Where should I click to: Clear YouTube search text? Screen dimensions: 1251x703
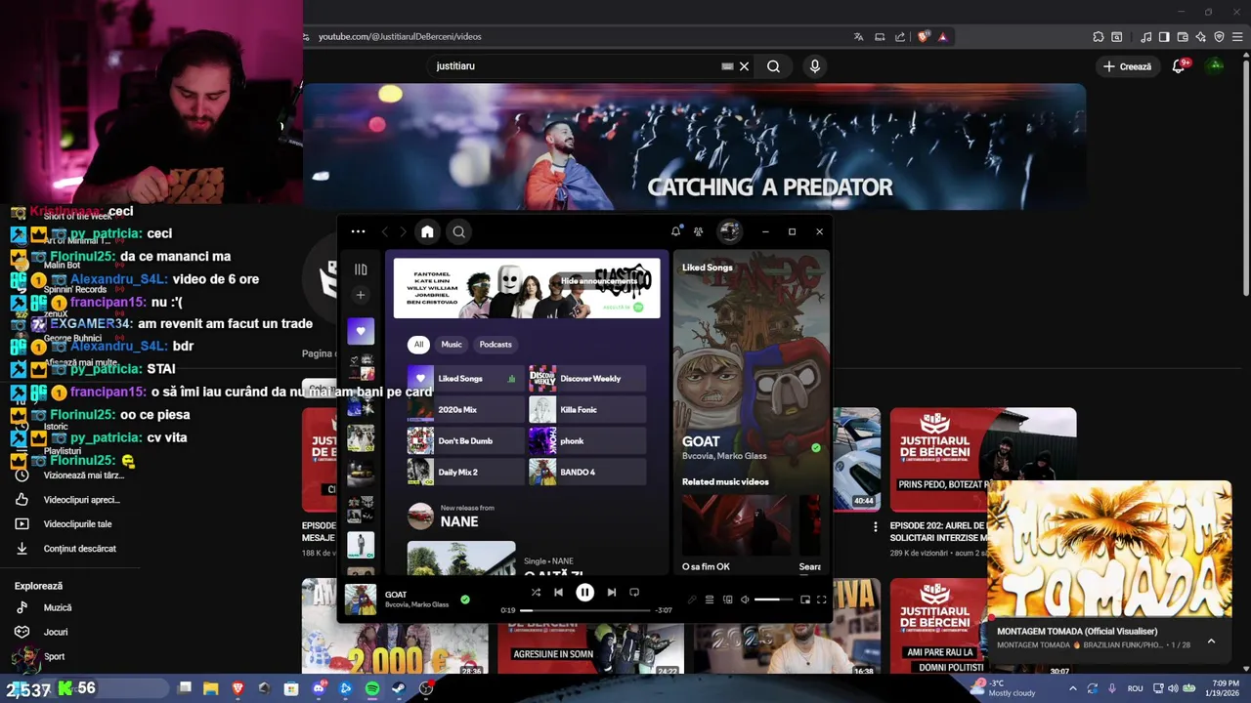point(744,66)
